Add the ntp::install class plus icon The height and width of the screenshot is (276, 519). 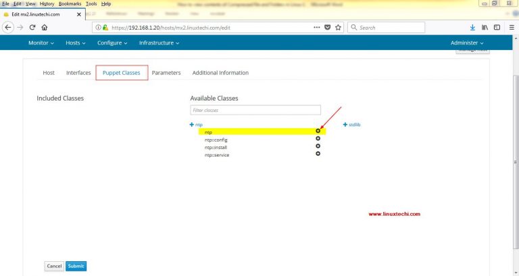click(318, 146)
